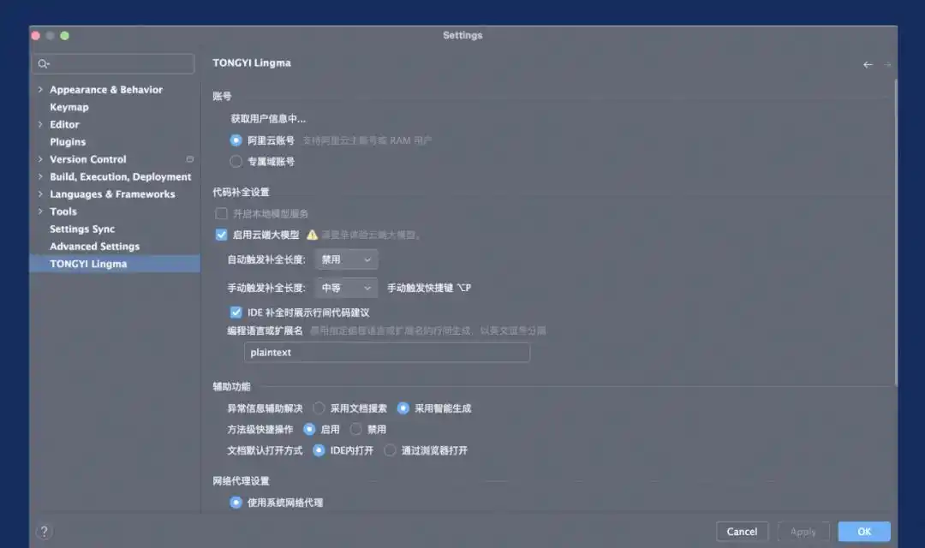Image resolution: width=925 pixels, height=548 pixels.
Task: Click the plaintext language input field
Action: coord(385,352)
